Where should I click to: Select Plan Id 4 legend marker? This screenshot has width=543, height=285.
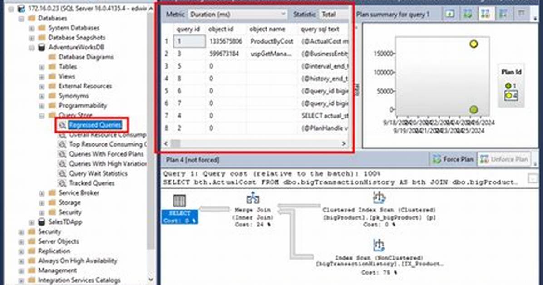(508, 96)
